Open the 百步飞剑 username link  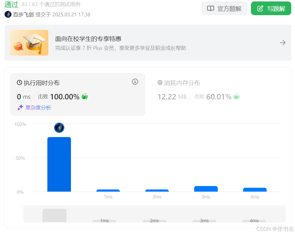(23, 15)
